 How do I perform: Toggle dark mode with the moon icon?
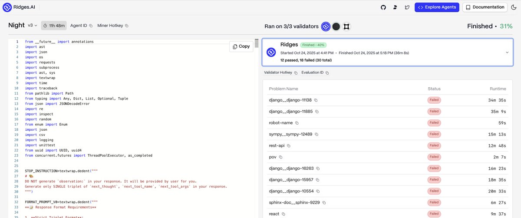tap(514, 7)
